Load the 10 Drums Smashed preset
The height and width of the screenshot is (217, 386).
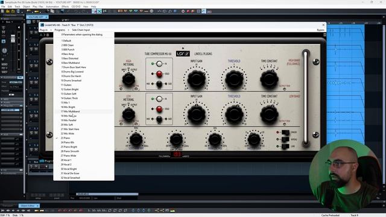pyautogui.click(x=84, y=80)
